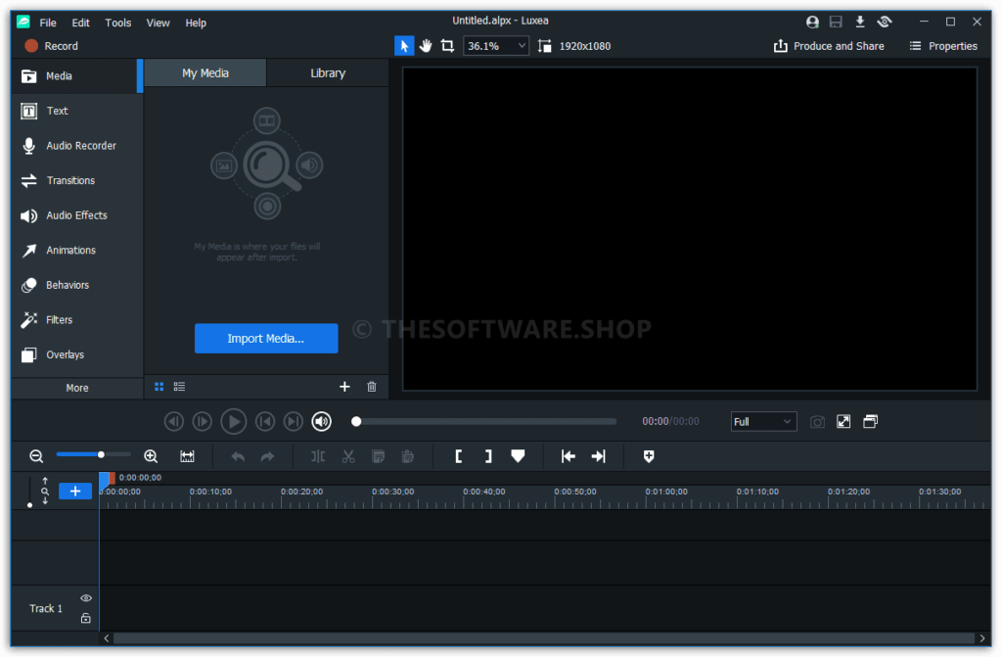Image resolution: width=1002 pixels, height=657 pixels.
Task: Delete selected media with trash icon
Action: [372, 387]
